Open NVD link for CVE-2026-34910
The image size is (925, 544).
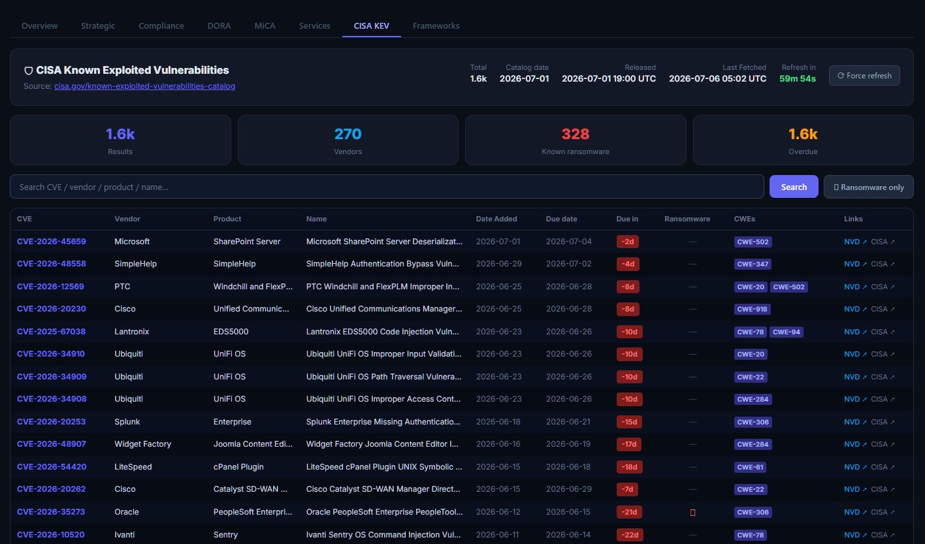pyautogui.click(x=855, y=354)
